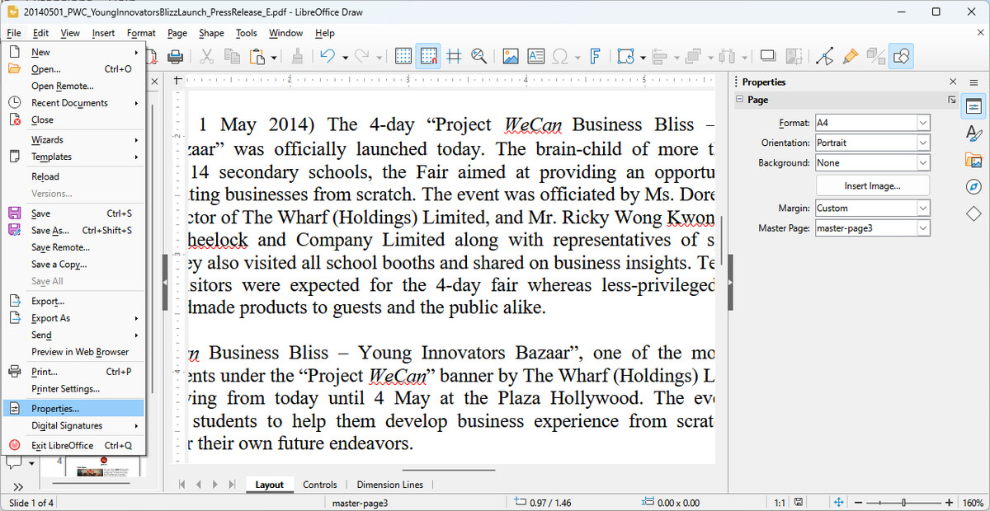Select Properties... in the File menu
990x511 pixels.
(x=55, y=409)
